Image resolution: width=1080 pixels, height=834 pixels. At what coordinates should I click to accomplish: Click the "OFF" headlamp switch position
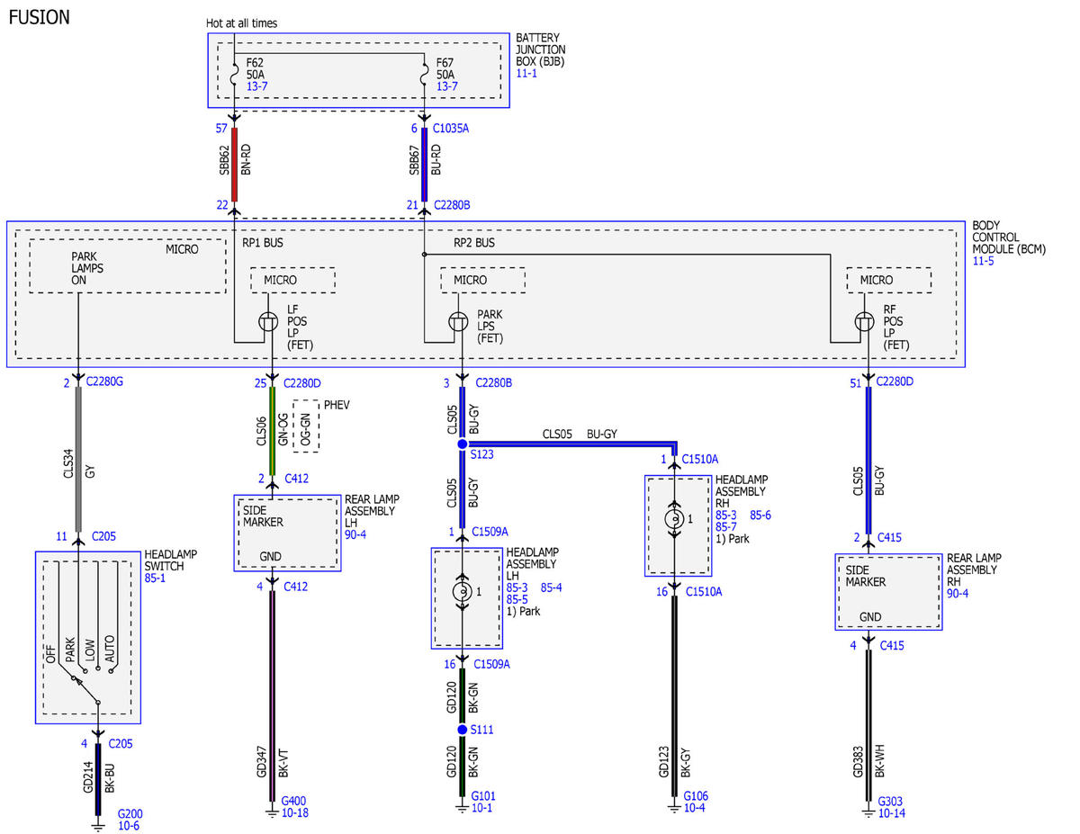pyautogui.click(x=50, y=652)
